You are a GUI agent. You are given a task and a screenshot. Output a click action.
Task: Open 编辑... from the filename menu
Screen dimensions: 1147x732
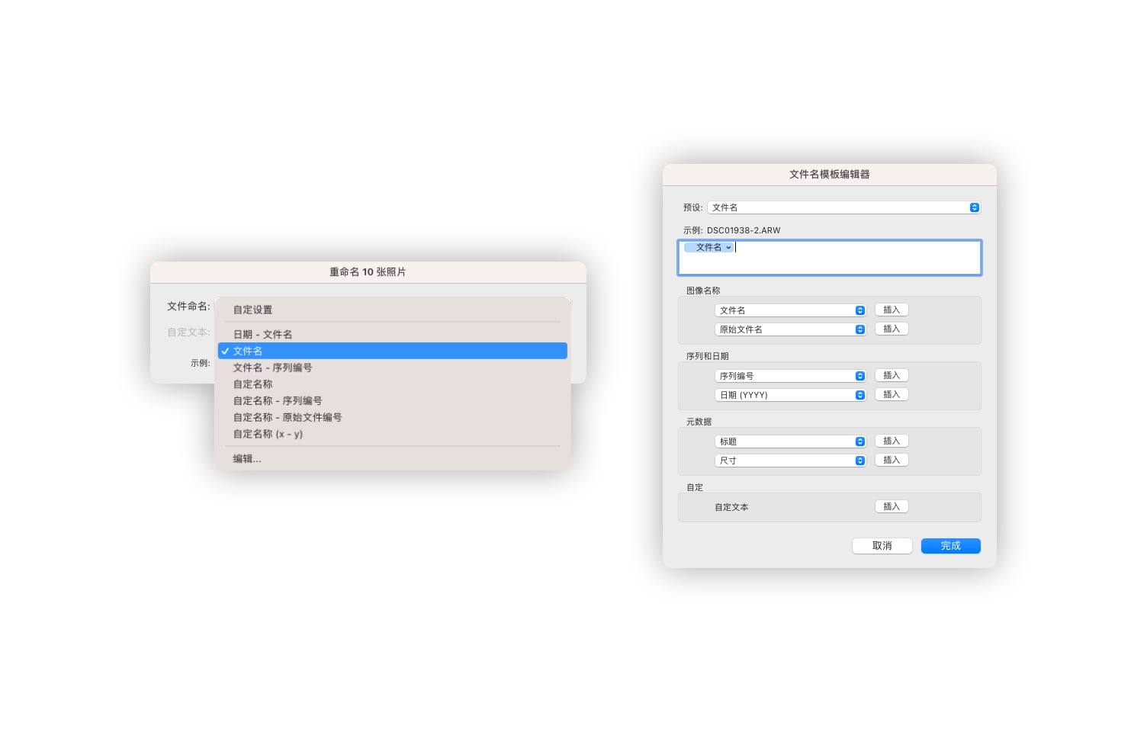pos(246,458)
